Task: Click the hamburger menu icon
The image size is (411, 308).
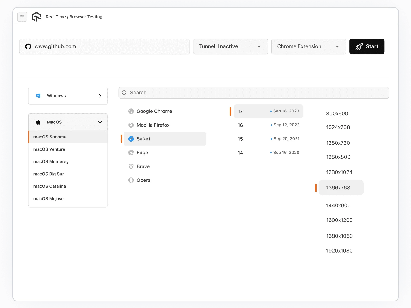Action: 22,17
